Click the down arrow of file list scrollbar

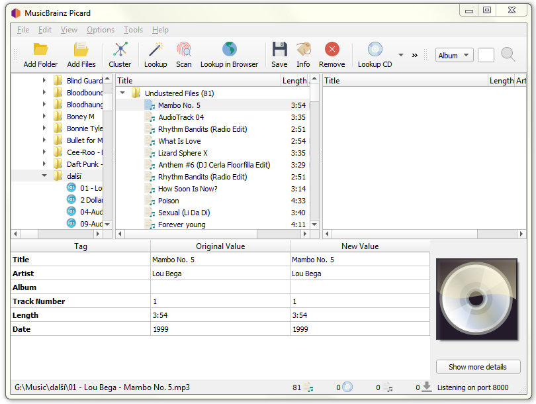314,225
